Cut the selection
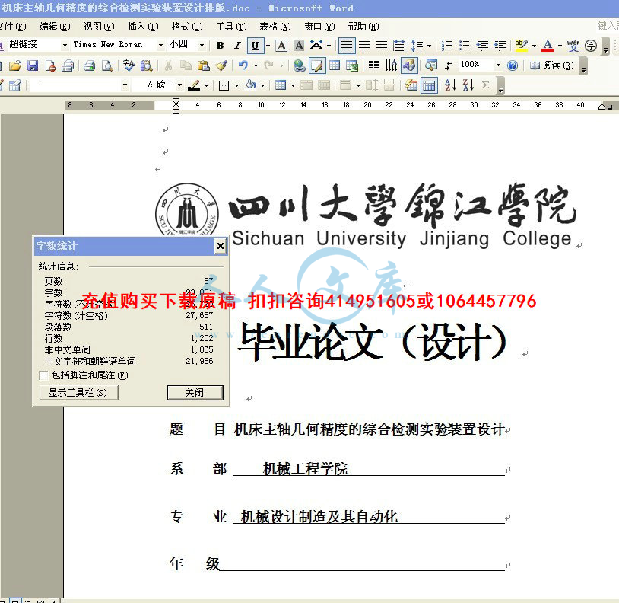This screenshot has width=619, height=603. 168,65
